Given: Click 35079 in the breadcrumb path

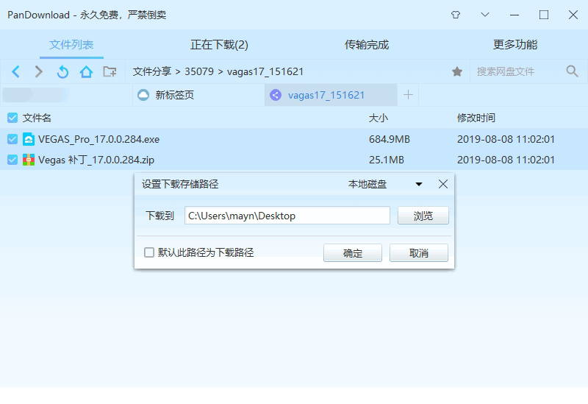Looking at the screenshot, I should [199, 71].
